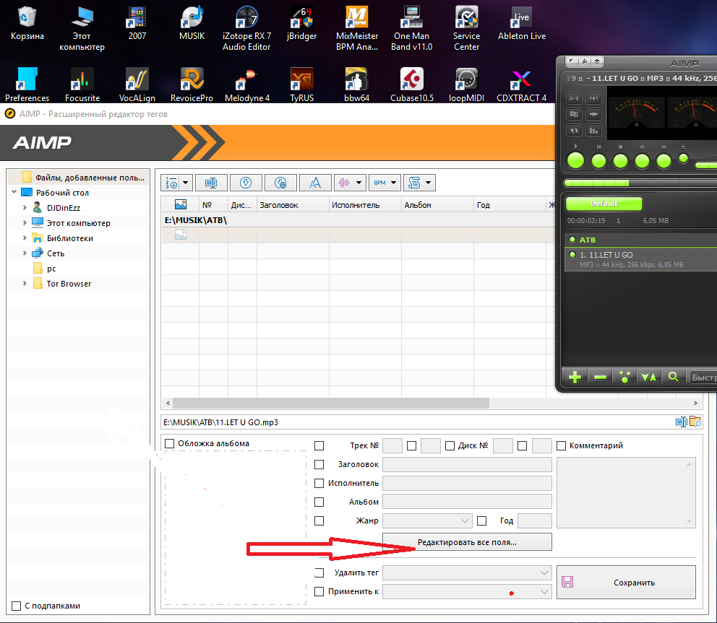Tick the Альбом field checkbox
The image size is (717, 623).
319,502
